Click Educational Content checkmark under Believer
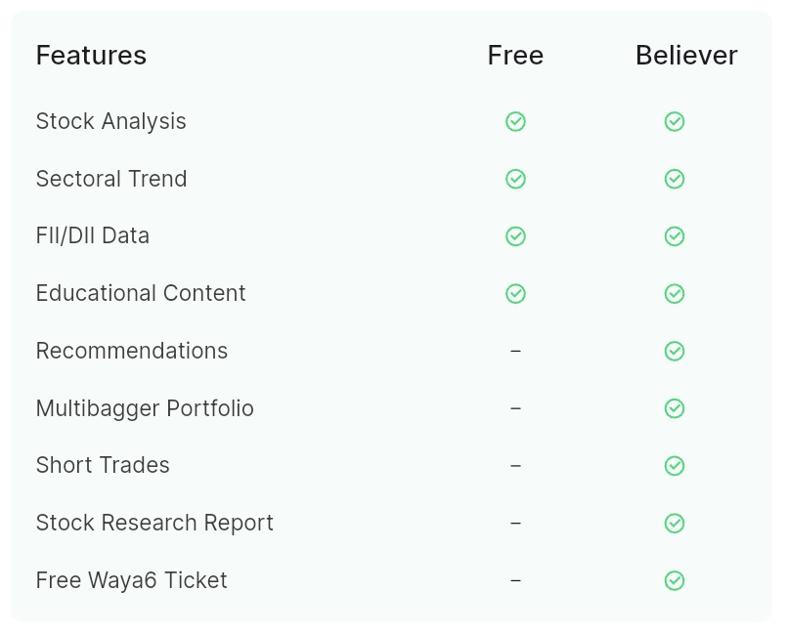787x634 pixels. point(674,294)
